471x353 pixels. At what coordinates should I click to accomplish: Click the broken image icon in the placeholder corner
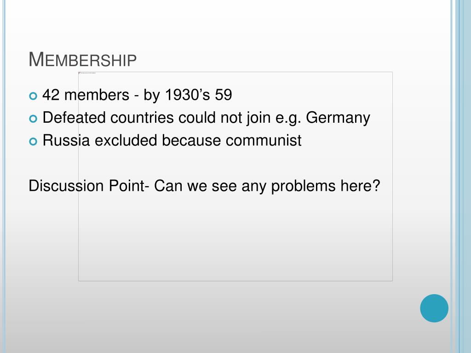click(79, 73)
